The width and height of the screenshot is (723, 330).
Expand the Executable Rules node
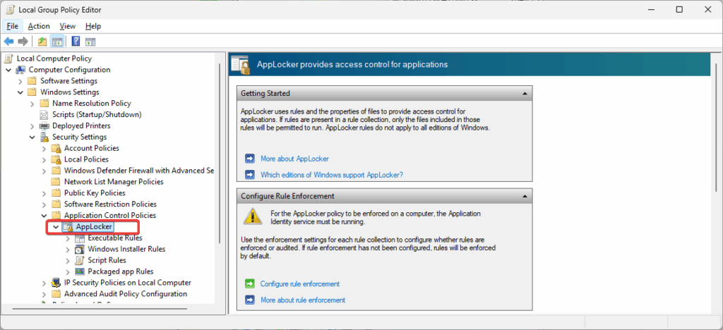68,238
